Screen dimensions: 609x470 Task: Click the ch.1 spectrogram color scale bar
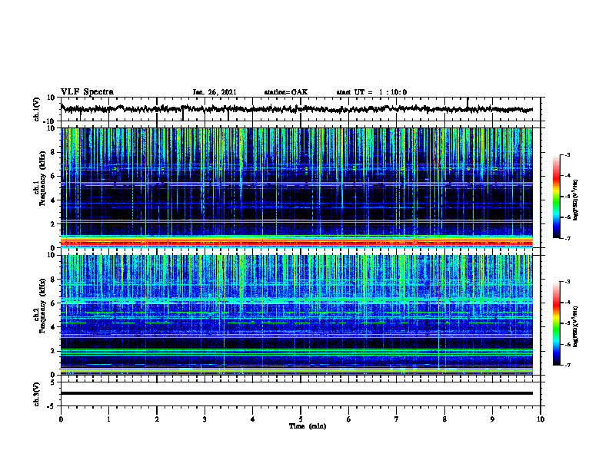pyautogui.click(x=556, y=197)
